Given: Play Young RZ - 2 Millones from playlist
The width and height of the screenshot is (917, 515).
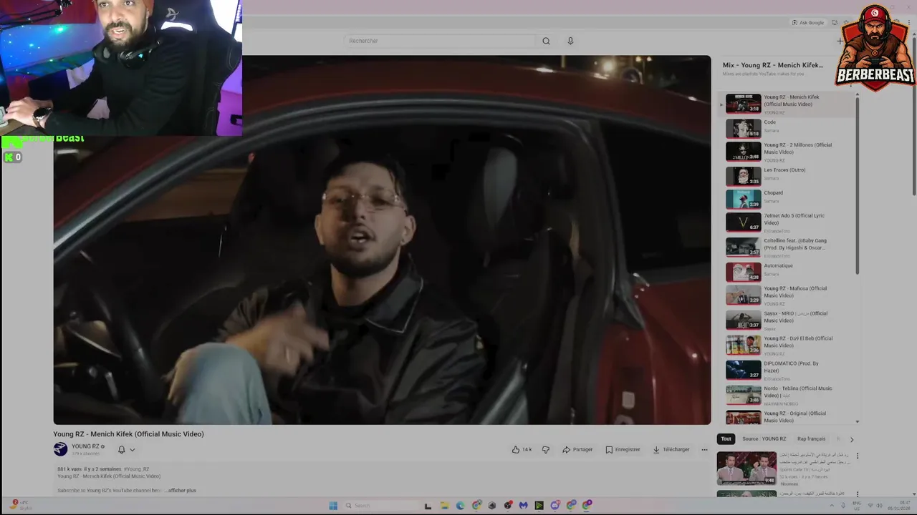Looking at the screenshot, I should coord(788,152).
